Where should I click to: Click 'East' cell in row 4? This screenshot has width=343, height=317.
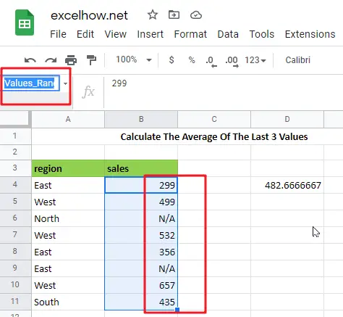(68, 185)
